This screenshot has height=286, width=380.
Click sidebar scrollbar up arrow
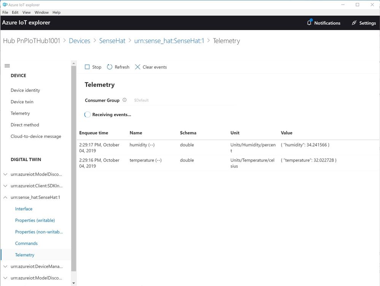[x=74, y=63]
